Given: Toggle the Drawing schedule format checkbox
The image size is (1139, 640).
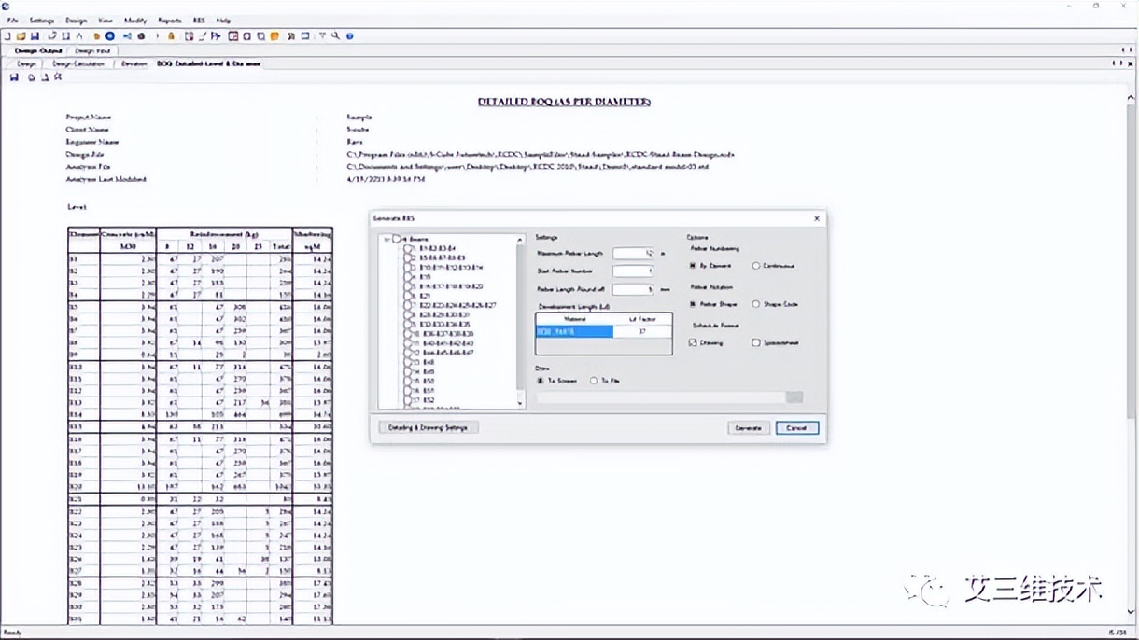Looking at the screenshot, I should (693, 342).
